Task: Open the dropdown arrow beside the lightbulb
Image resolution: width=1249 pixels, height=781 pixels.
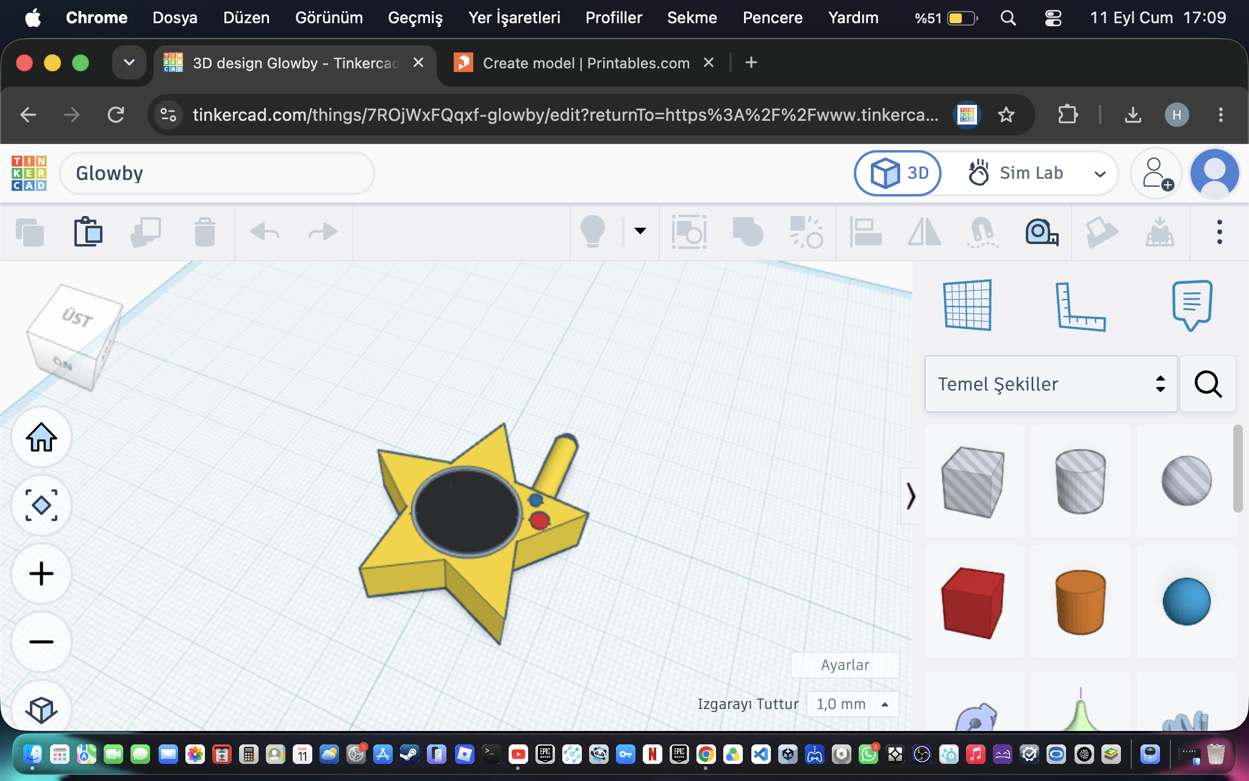Action: tap(640, 231)
